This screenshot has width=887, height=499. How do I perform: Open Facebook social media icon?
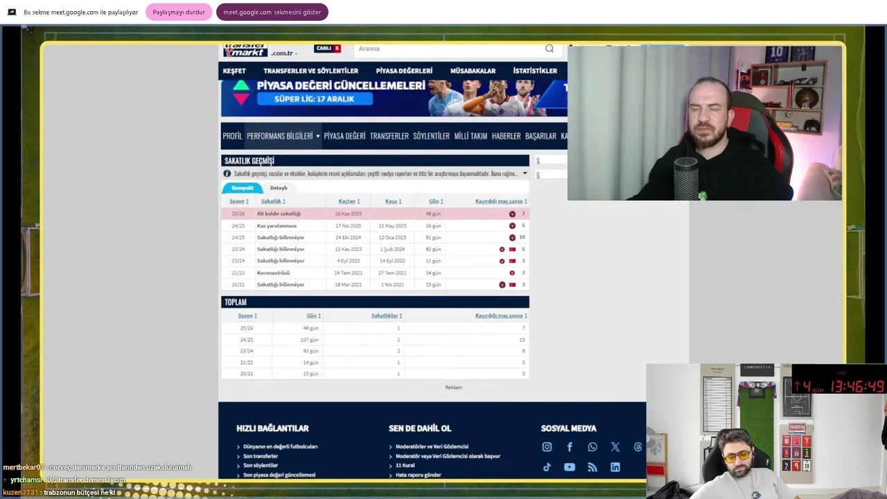click(x=570, y=447)
